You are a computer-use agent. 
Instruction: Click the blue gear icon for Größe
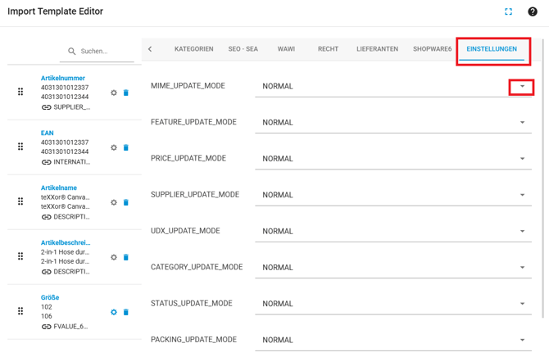(114, 312)
